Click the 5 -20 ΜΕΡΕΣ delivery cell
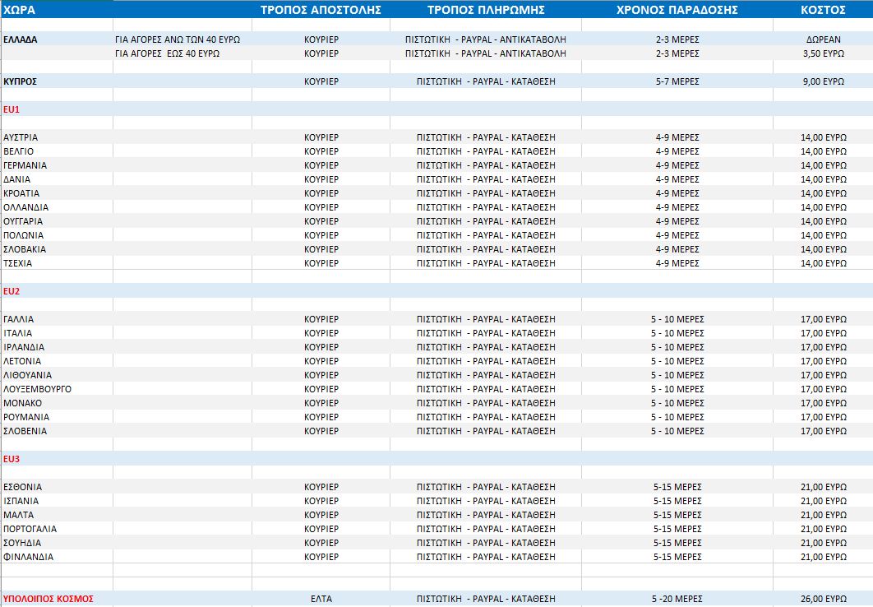Screen dimensions: 873x607 (677, 599)
